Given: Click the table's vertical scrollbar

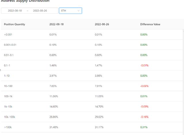Looking at the screenshot, I should [183, 82].
